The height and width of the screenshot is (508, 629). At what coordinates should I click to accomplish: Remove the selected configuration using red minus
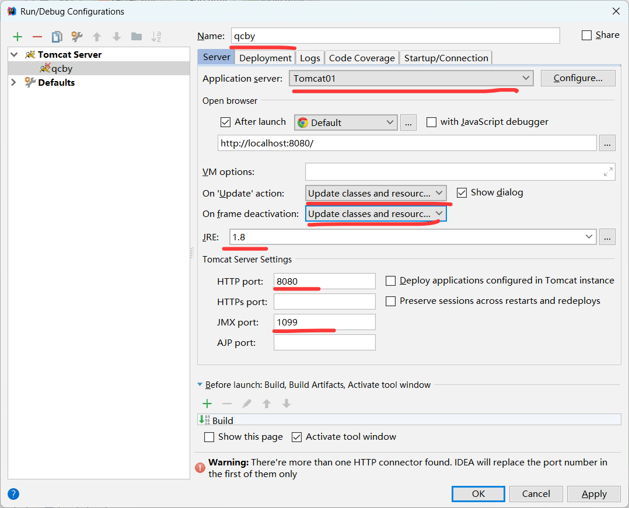click(x=37, y=37)
